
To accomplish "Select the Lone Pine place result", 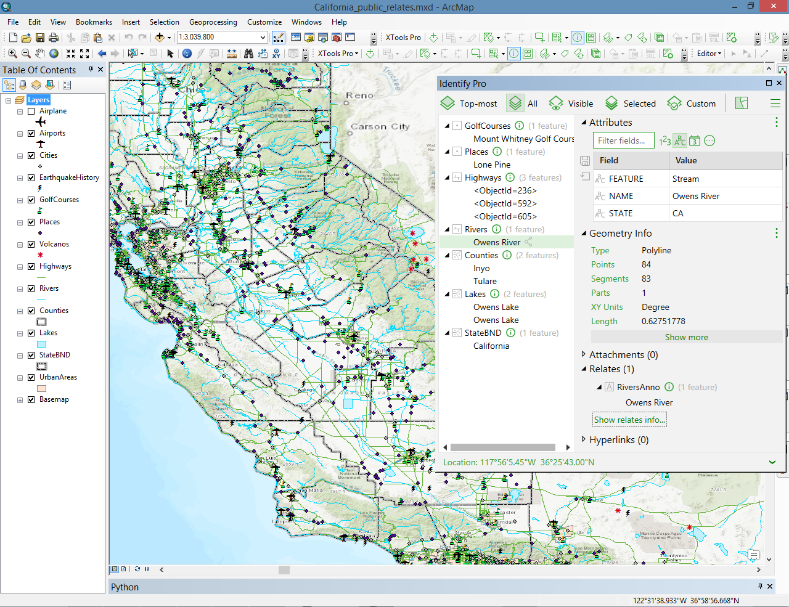I will tap(492, 165).
